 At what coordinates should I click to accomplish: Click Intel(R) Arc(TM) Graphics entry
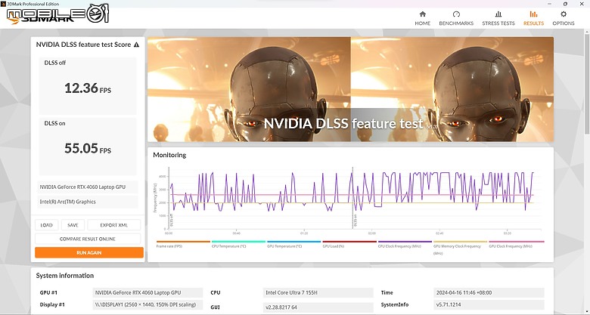[x=88, y=202]
